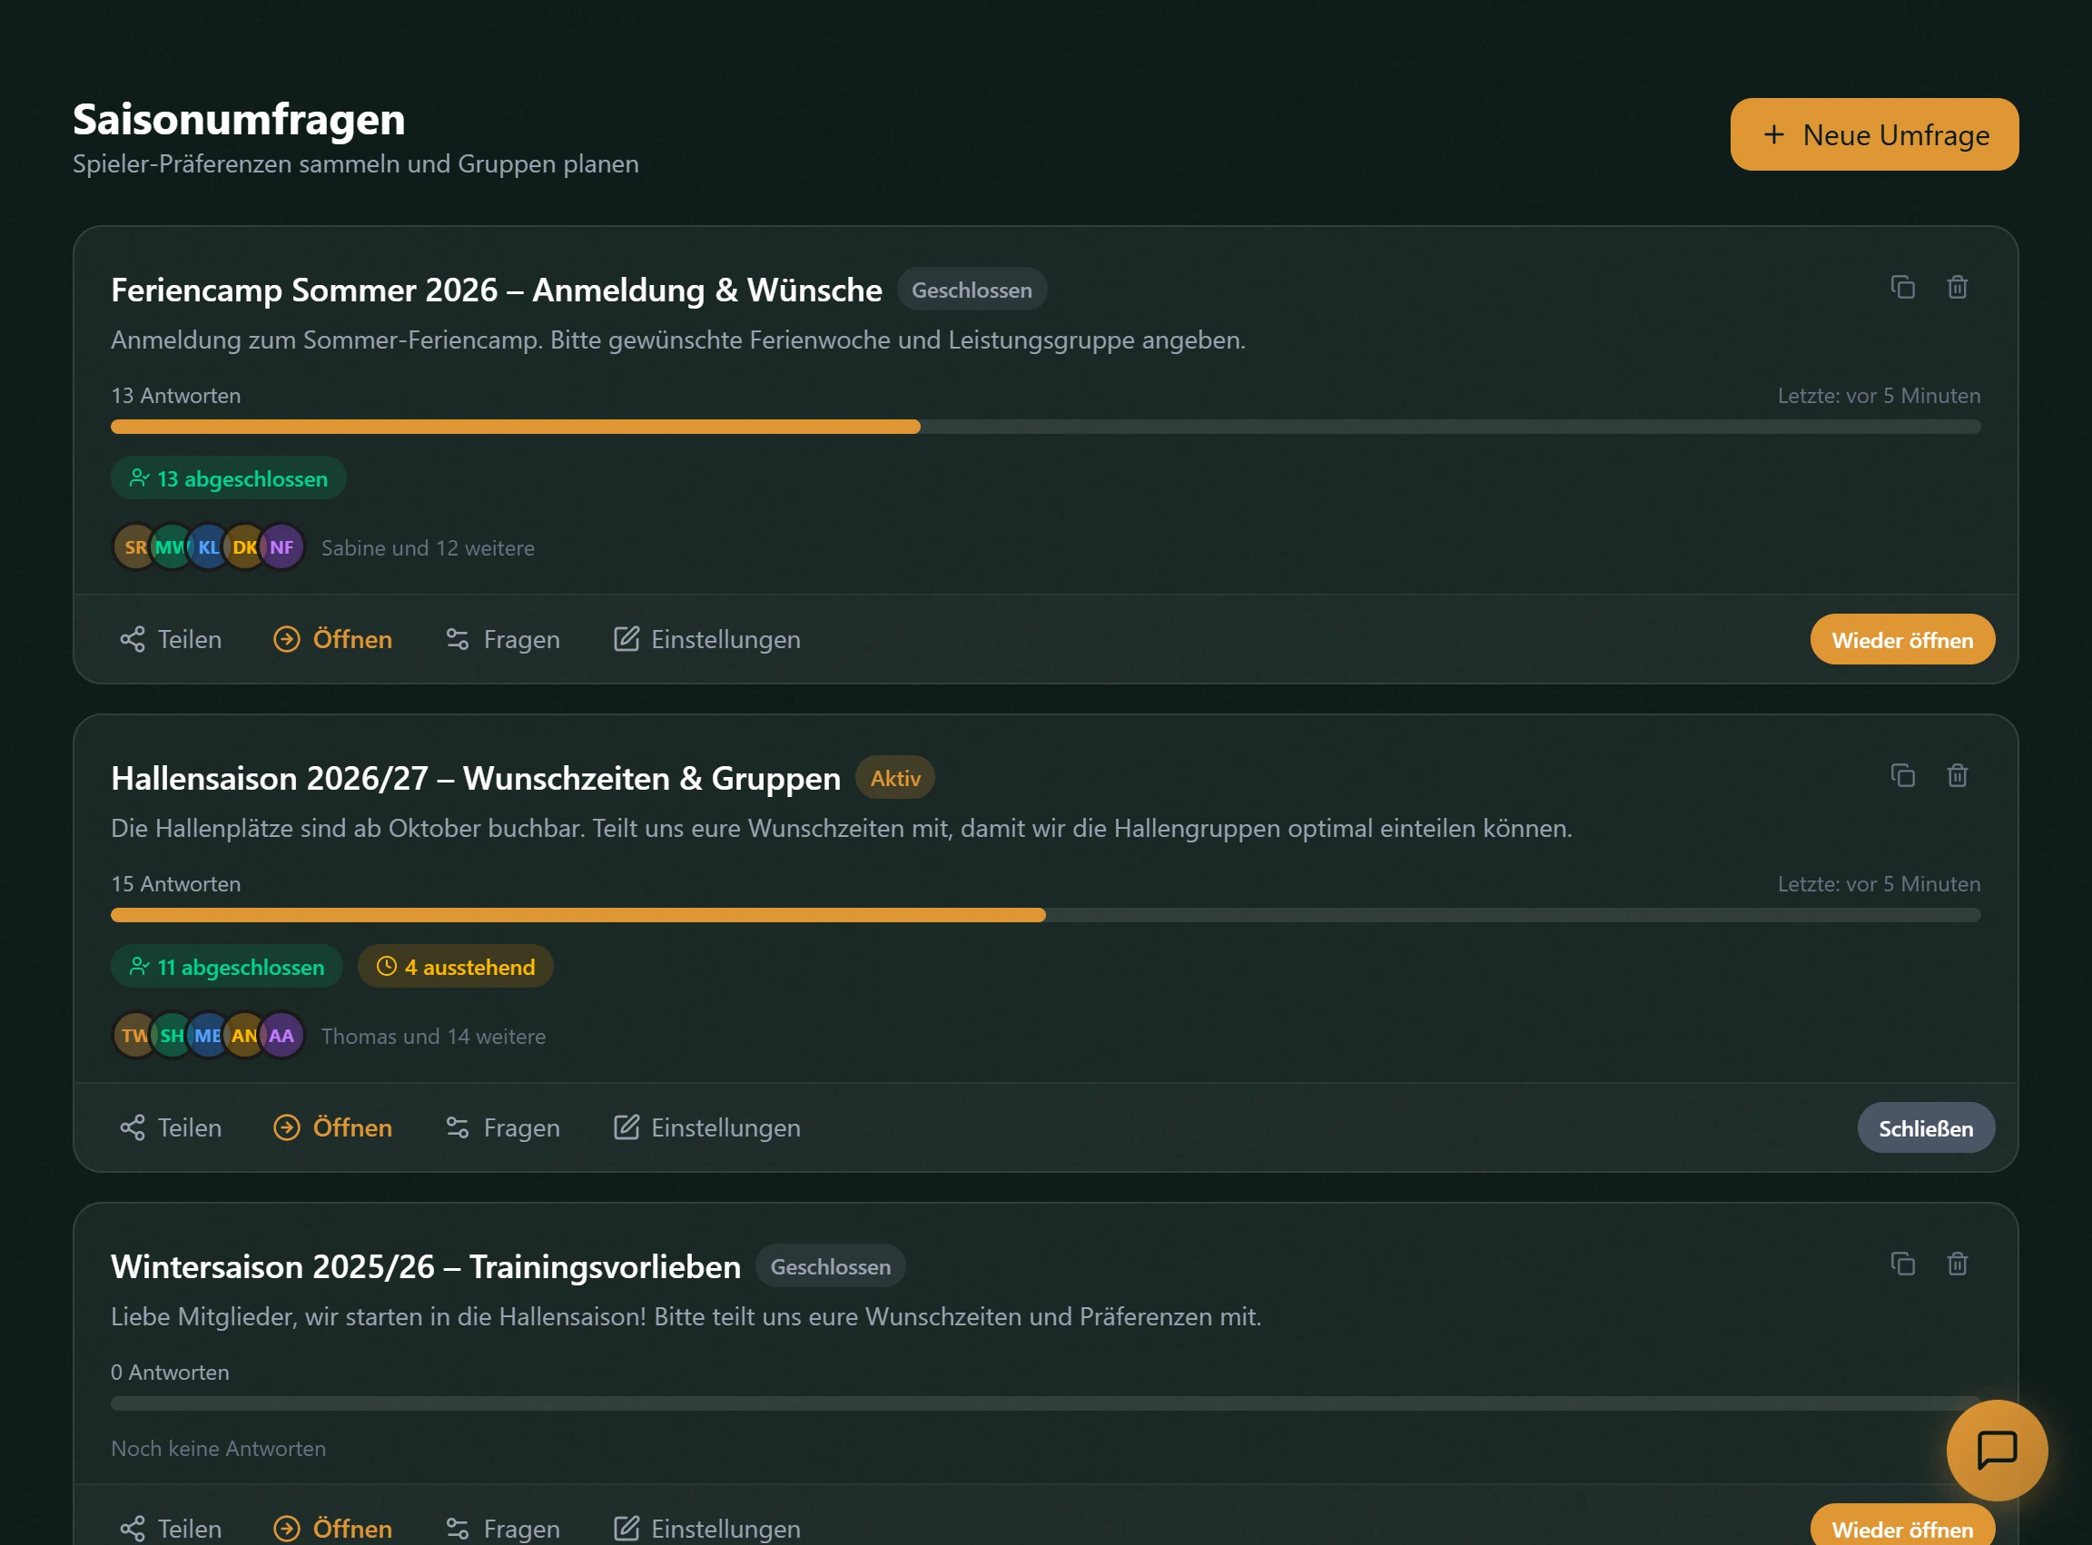Viewport: 2092px width, 1545px height.
Task: Click the Hallensaison response progress bar
Action: pyautogui.click(x=1045, y=915)
